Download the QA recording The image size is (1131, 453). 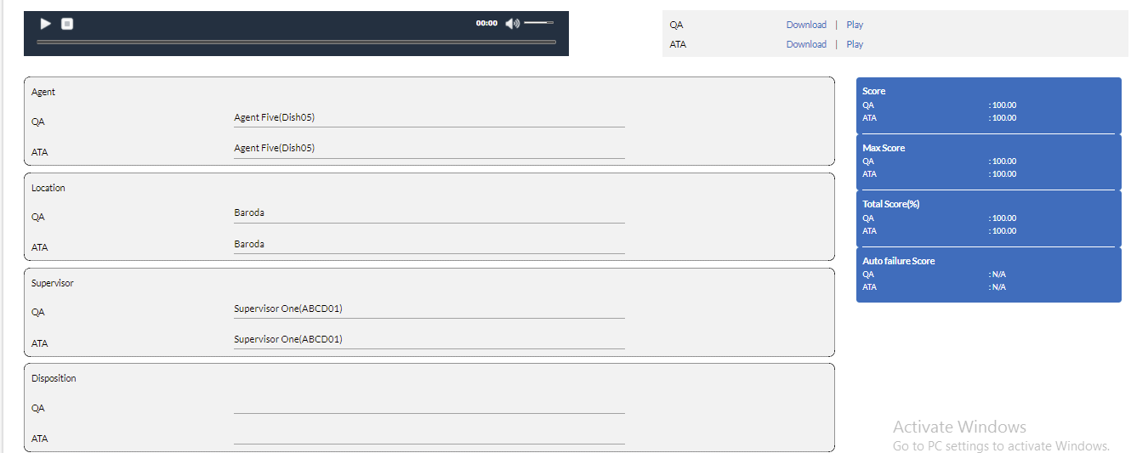pos(806,25)
